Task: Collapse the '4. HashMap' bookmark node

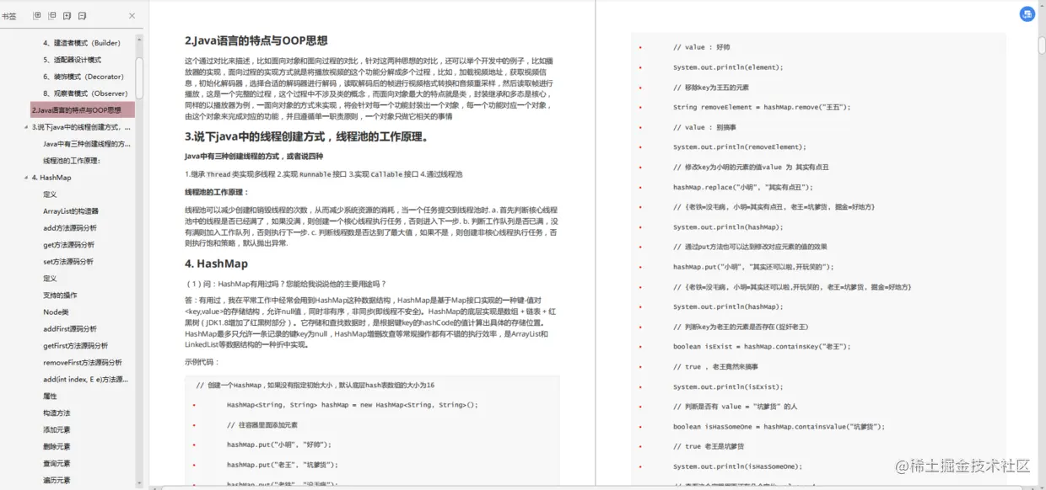Action: [x=26, y=178]
